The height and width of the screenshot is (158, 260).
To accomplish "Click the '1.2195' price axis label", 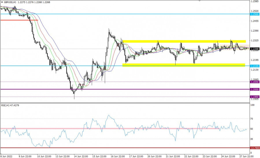I will [x=255, y=60].
